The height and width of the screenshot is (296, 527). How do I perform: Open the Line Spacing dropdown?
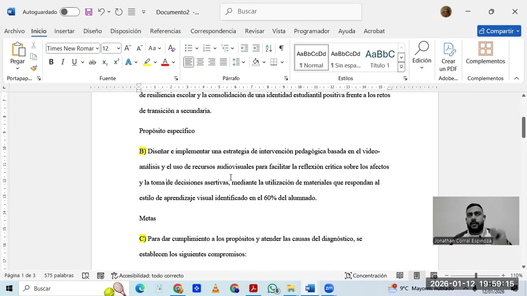click(238, 62)
